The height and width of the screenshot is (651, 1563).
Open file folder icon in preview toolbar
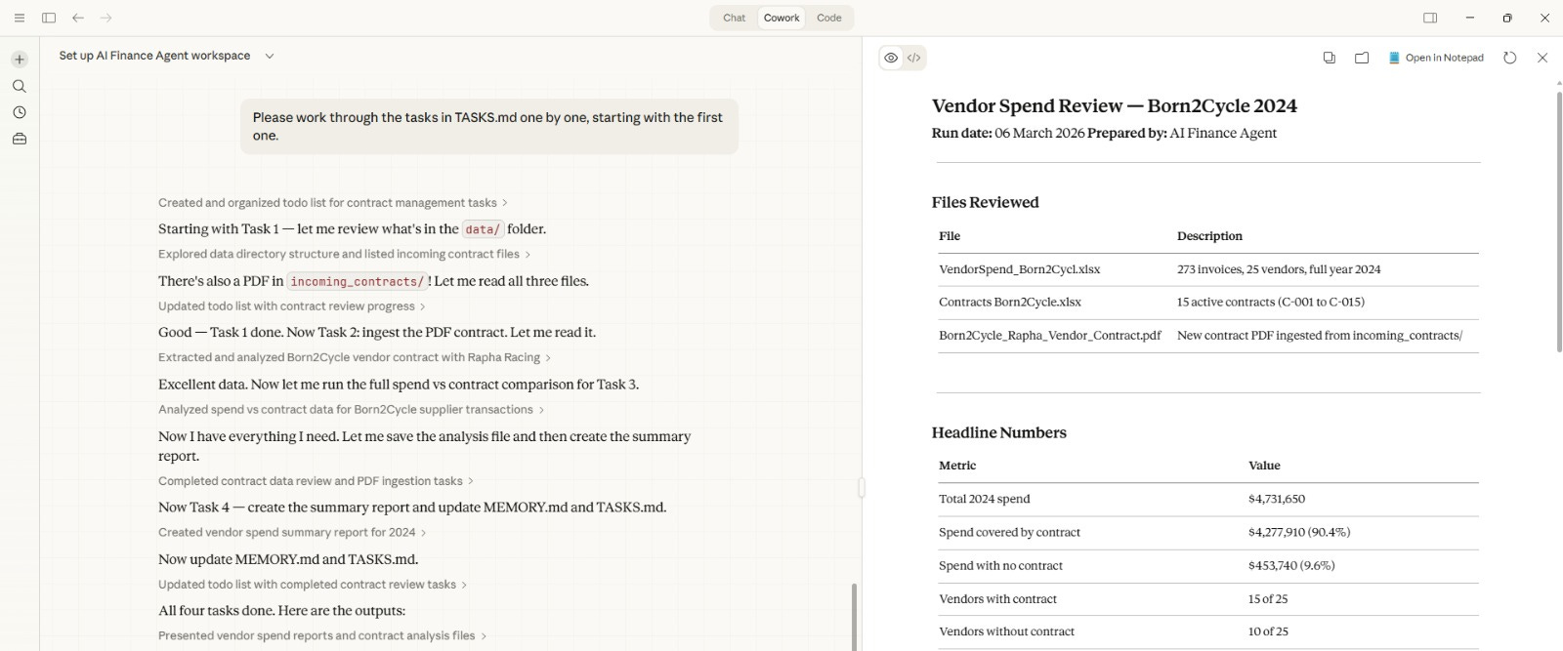tap(1362, 58)
